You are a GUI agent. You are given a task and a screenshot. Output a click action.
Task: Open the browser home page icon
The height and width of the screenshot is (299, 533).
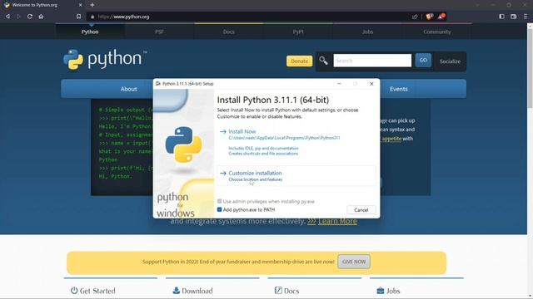[41, 17]
